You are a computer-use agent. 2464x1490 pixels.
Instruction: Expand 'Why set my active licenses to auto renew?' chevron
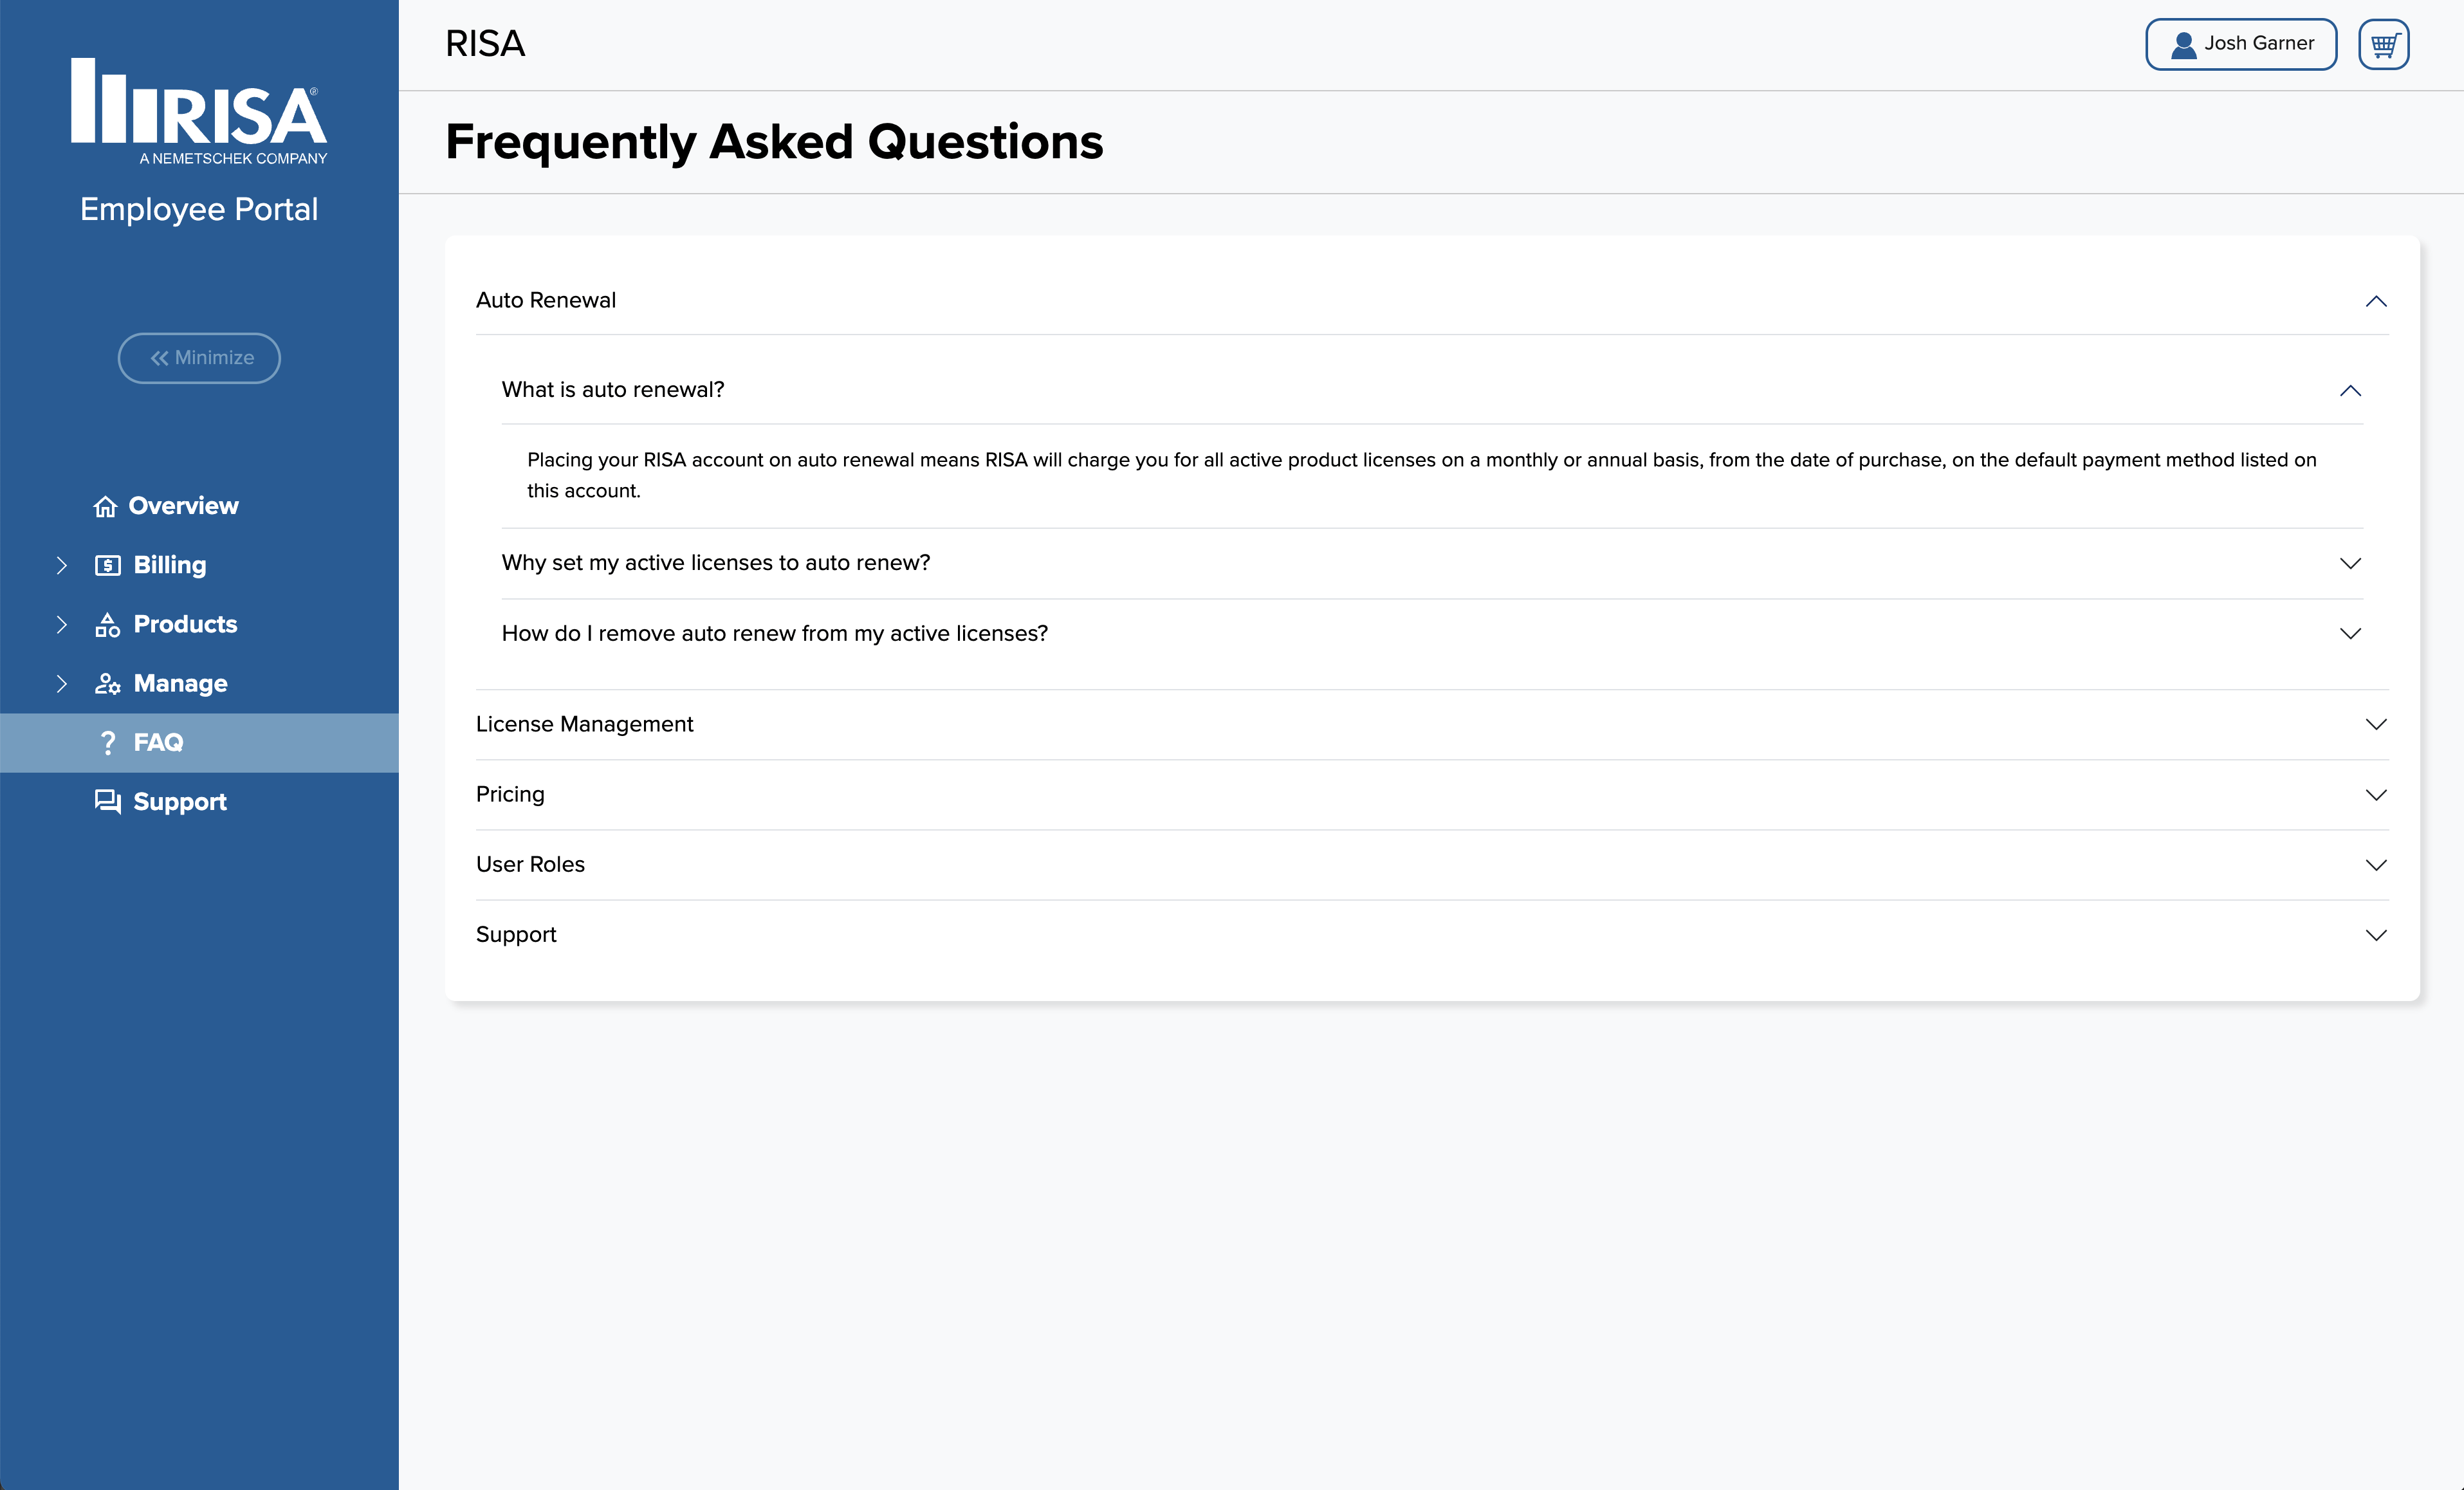[2350, 563]
